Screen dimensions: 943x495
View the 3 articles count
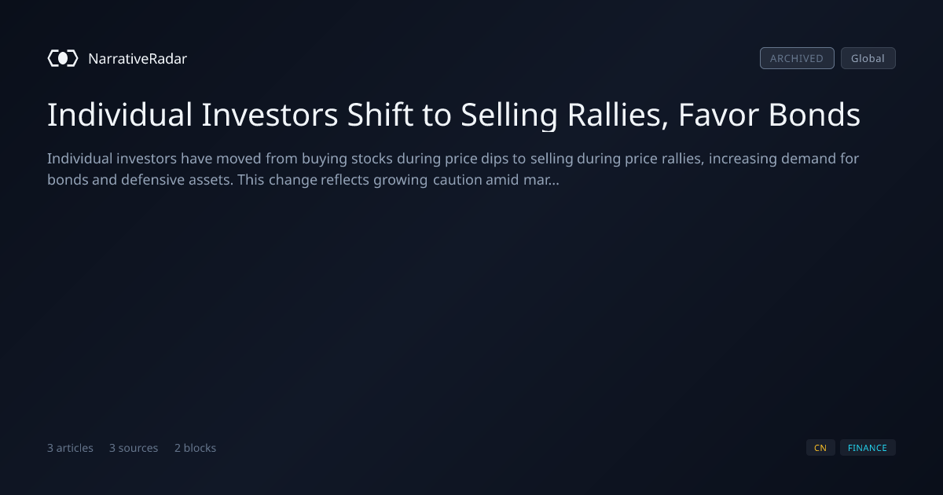(x=70, y=448)
